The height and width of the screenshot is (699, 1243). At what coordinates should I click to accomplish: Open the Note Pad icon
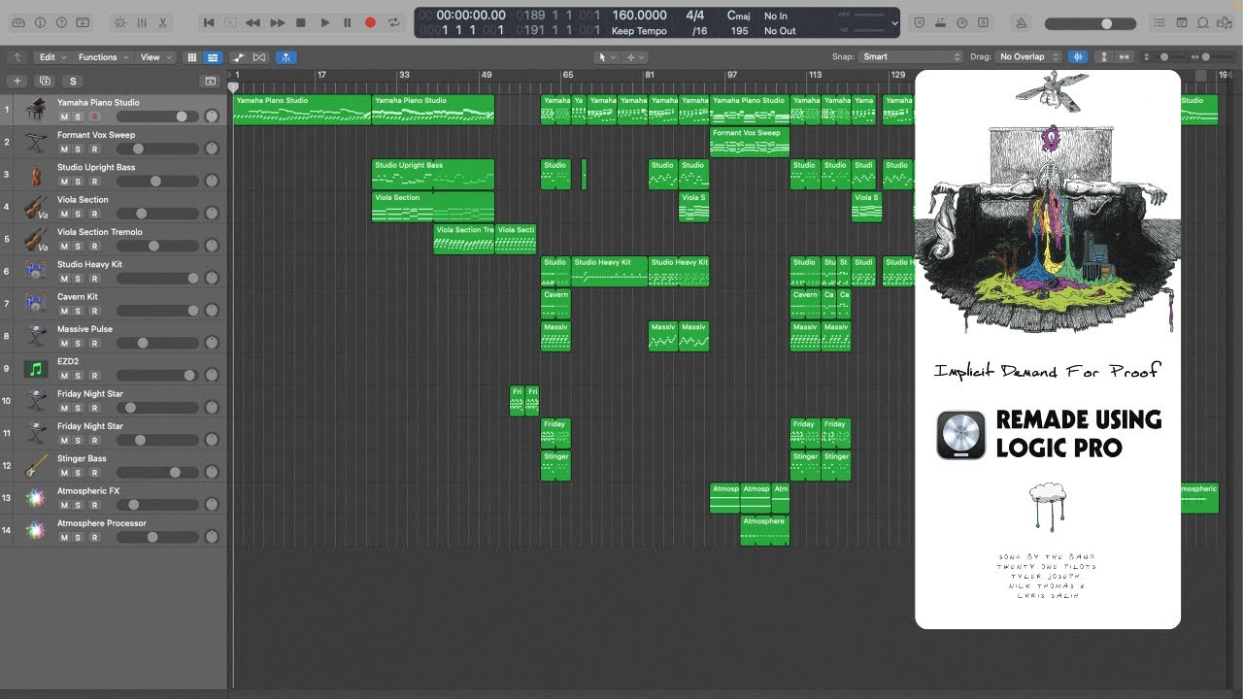(1182, 22)
